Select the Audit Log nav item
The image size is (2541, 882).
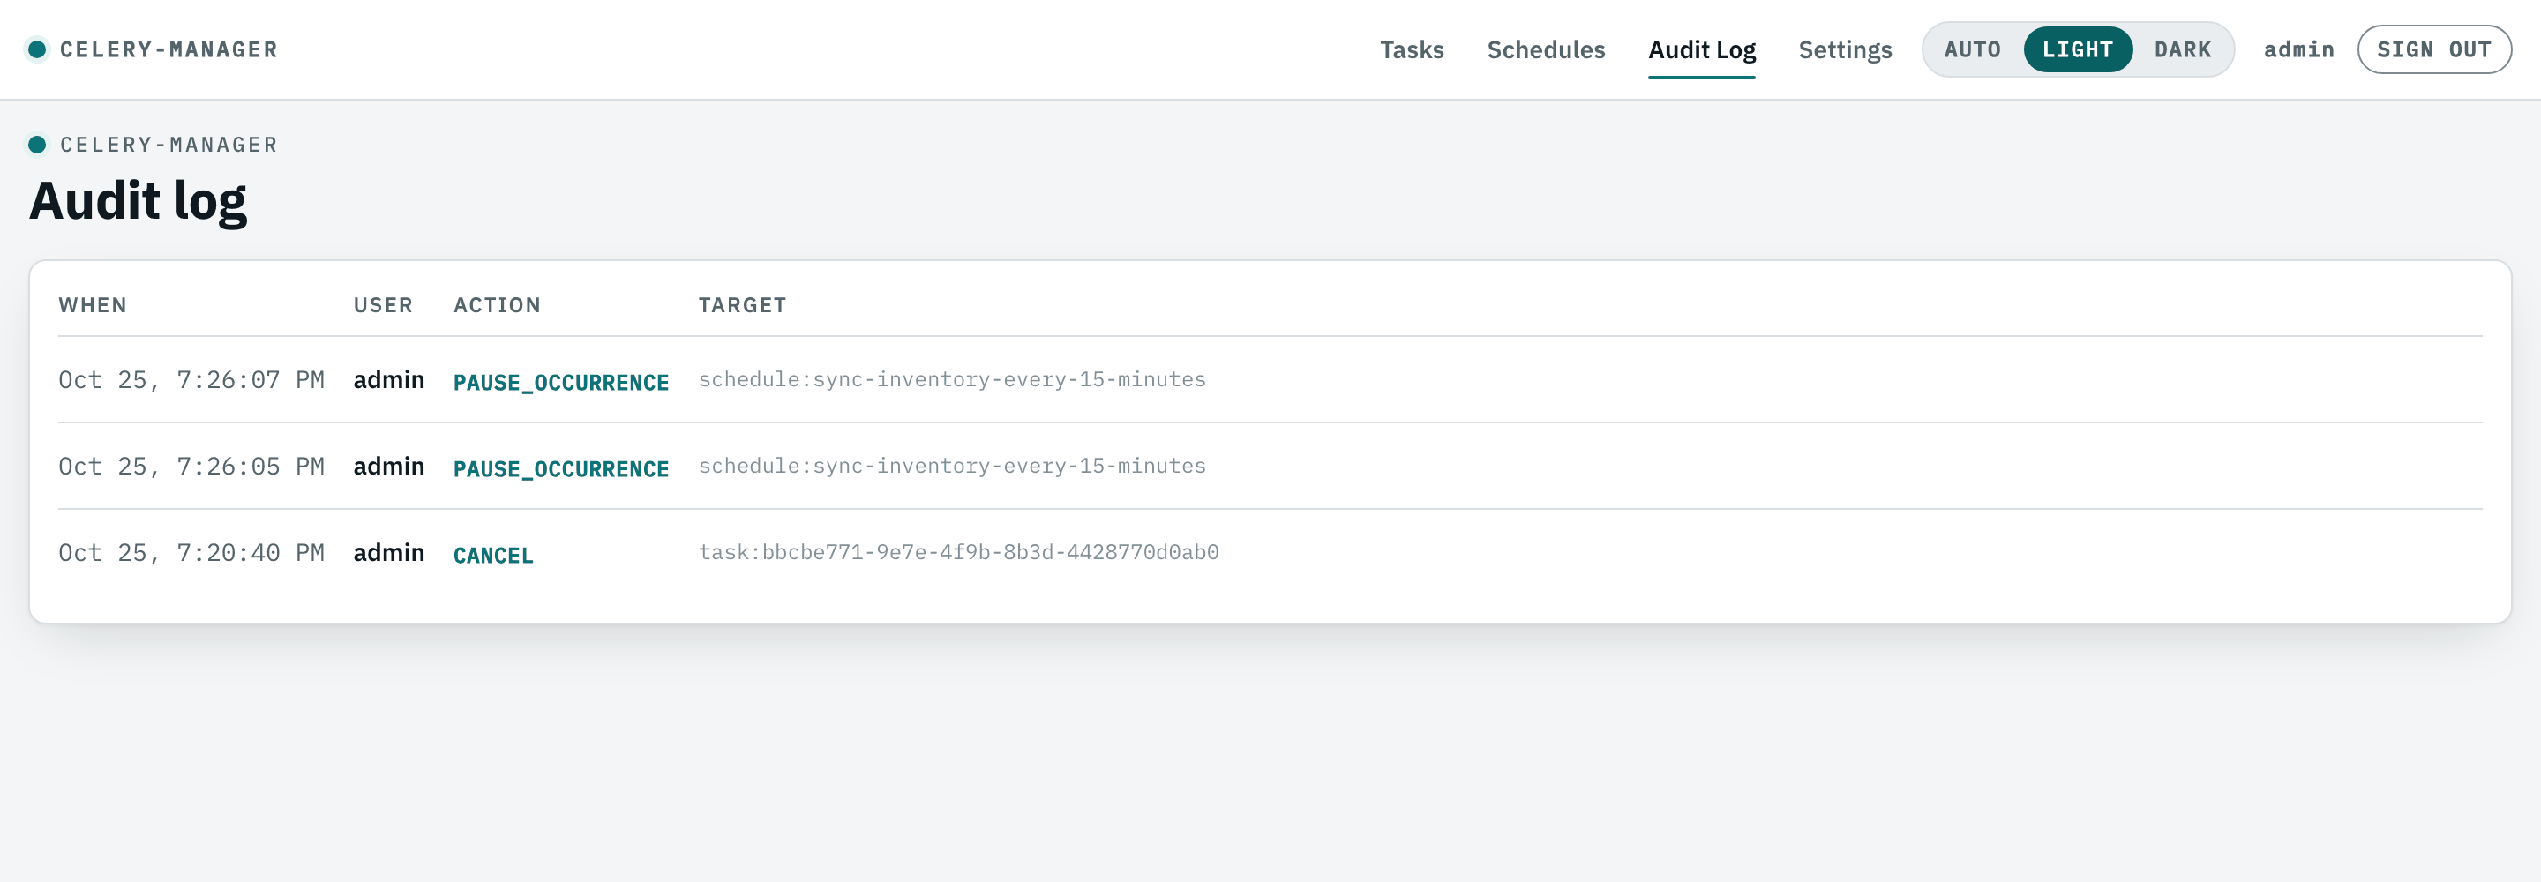[1702, 49]
